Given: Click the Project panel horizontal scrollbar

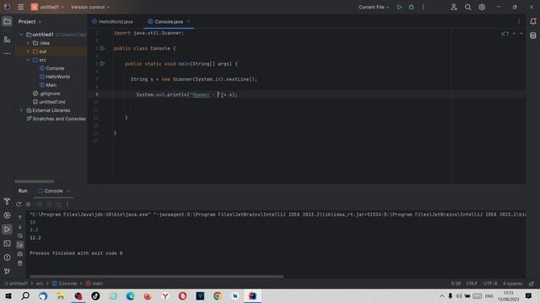Looking at the screenshot, I should (x=34, y=182).
